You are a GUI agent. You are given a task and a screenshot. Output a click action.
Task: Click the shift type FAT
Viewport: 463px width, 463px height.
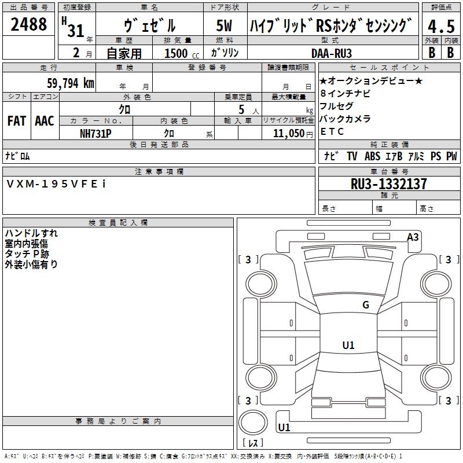pos(17,121)
